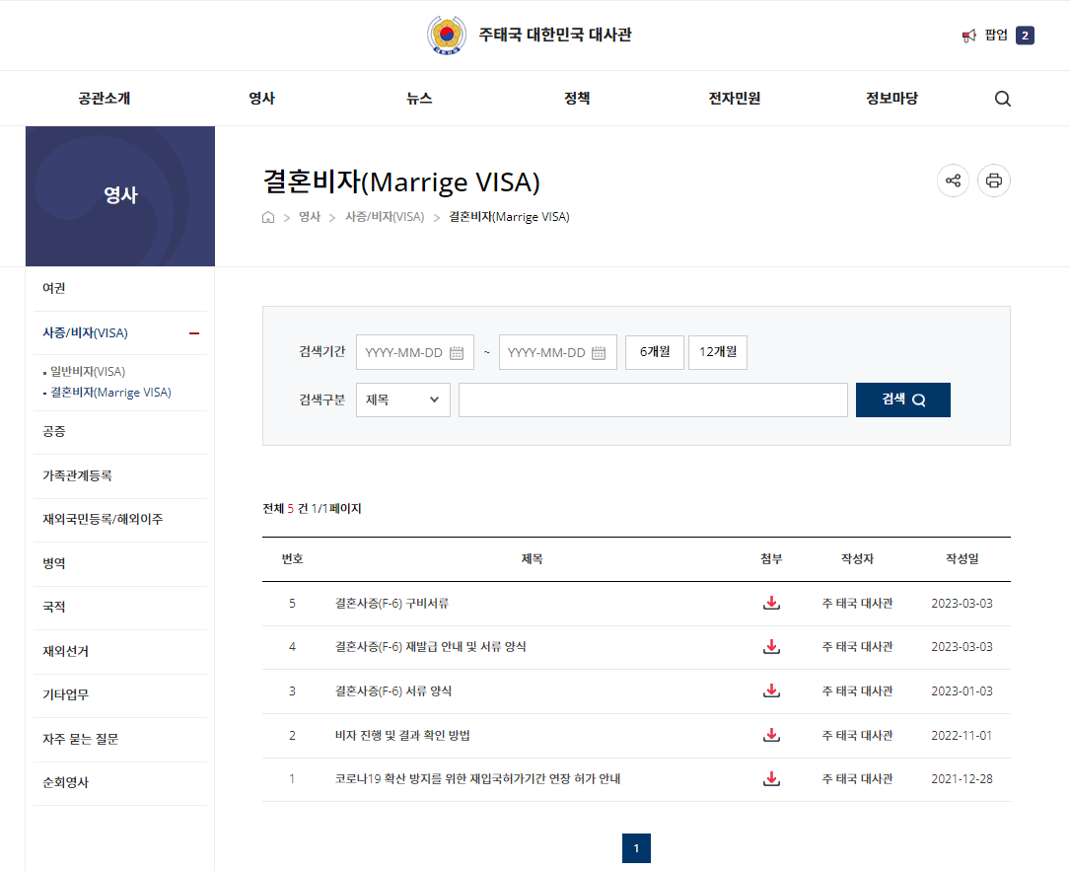Open the 공관소개 menu

pyautogui.click(x=105, y=99)
